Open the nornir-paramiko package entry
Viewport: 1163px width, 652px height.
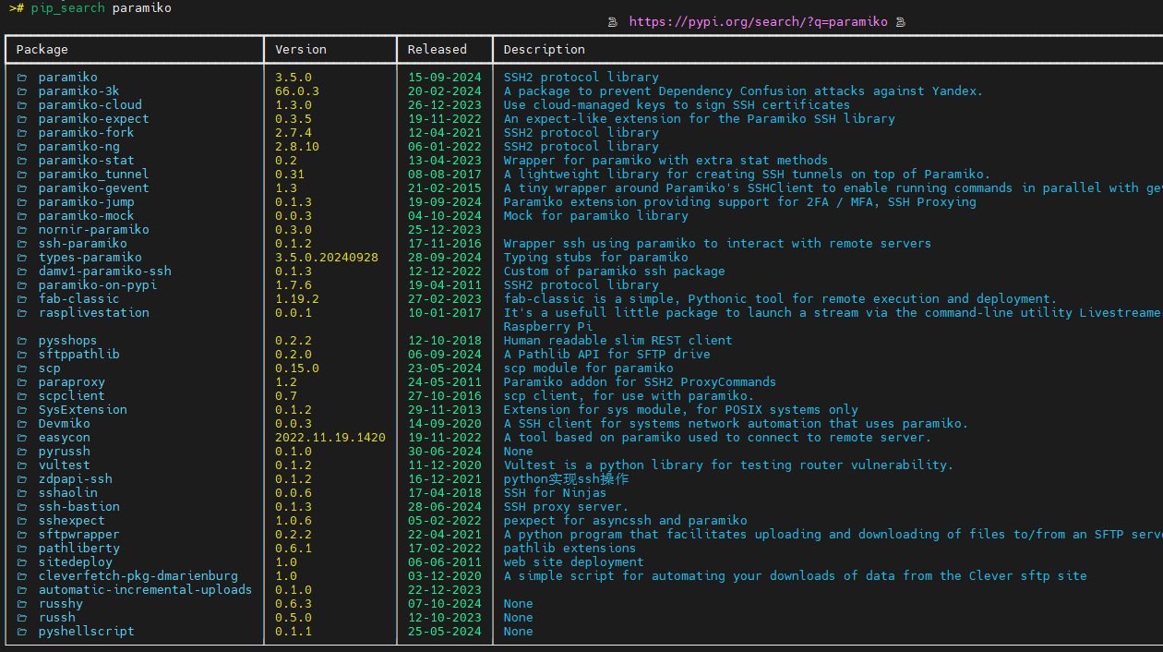[93, 230]
